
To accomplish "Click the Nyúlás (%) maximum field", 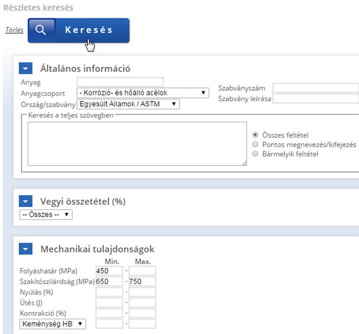I will click(142, 292).
